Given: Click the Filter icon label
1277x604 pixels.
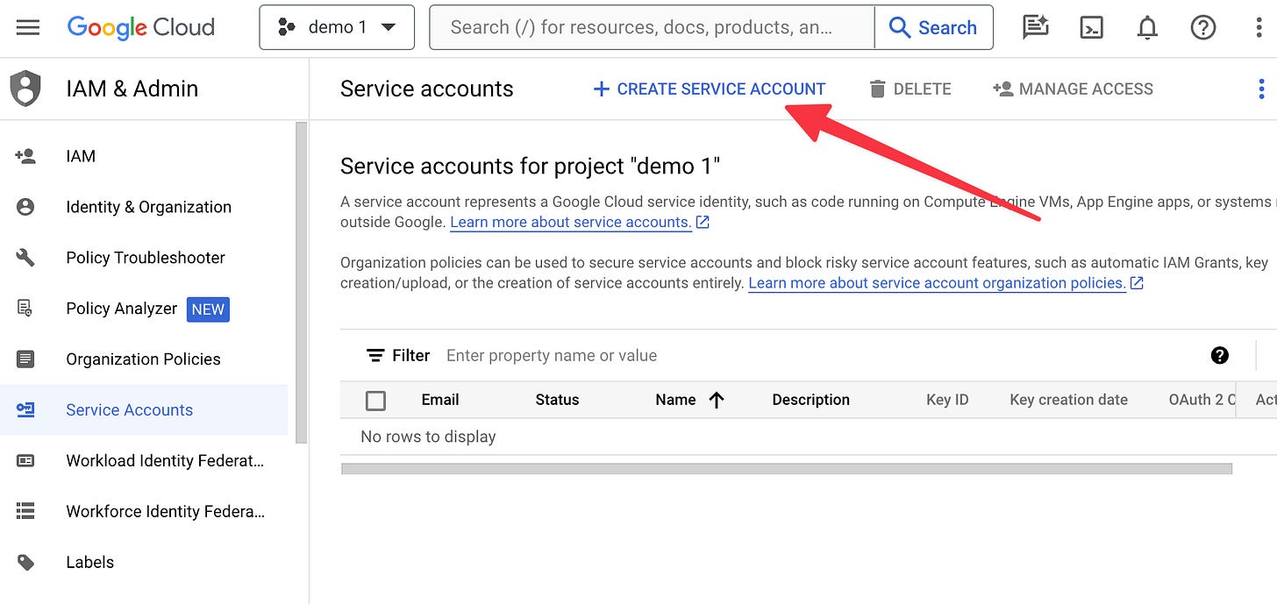Looking at the screenshot, I should pos(398,355).
